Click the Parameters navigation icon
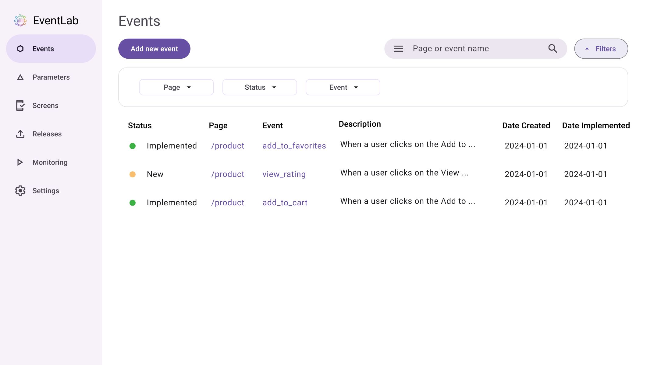 [20, 77]
